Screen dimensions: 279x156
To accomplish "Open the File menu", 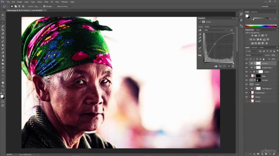I will pos(8,2).
